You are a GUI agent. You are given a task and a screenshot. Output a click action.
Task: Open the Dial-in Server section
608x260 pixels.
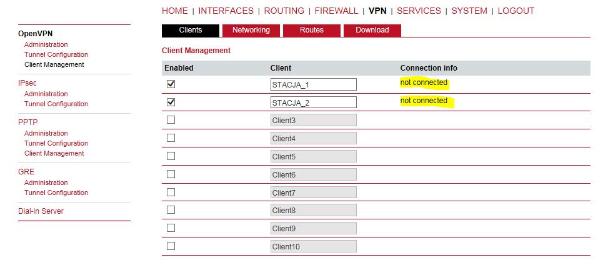(x=41, y=211)
